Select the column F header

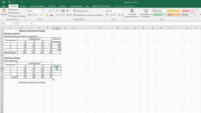click(x=57, y=28)
